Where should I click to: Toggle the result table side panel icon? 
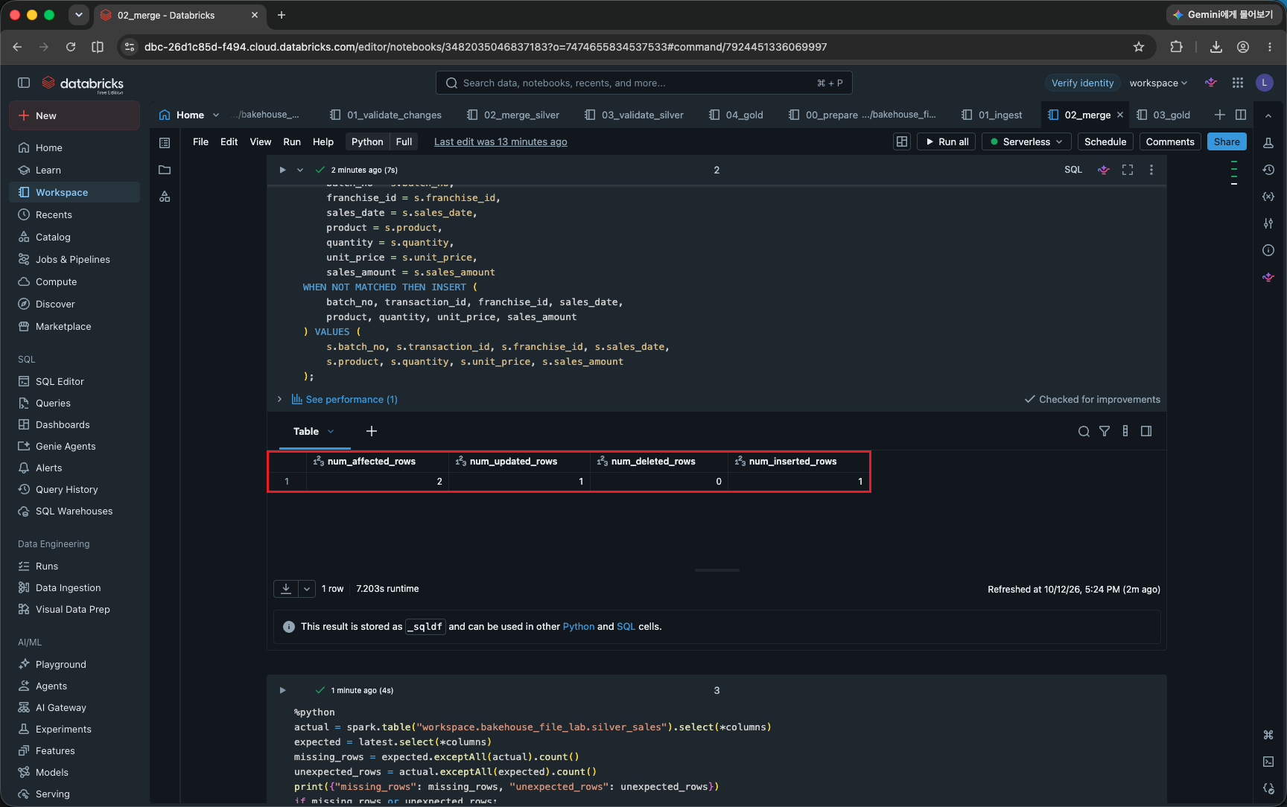click(1146, 431)
